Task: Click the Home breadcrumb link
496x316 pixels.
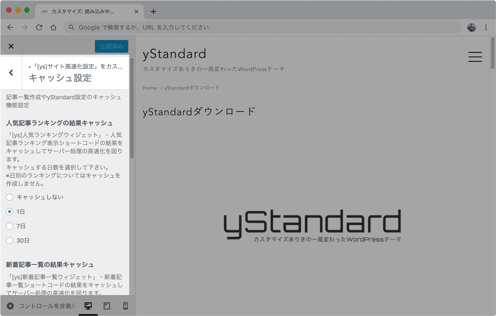Action: coord(150,88)
